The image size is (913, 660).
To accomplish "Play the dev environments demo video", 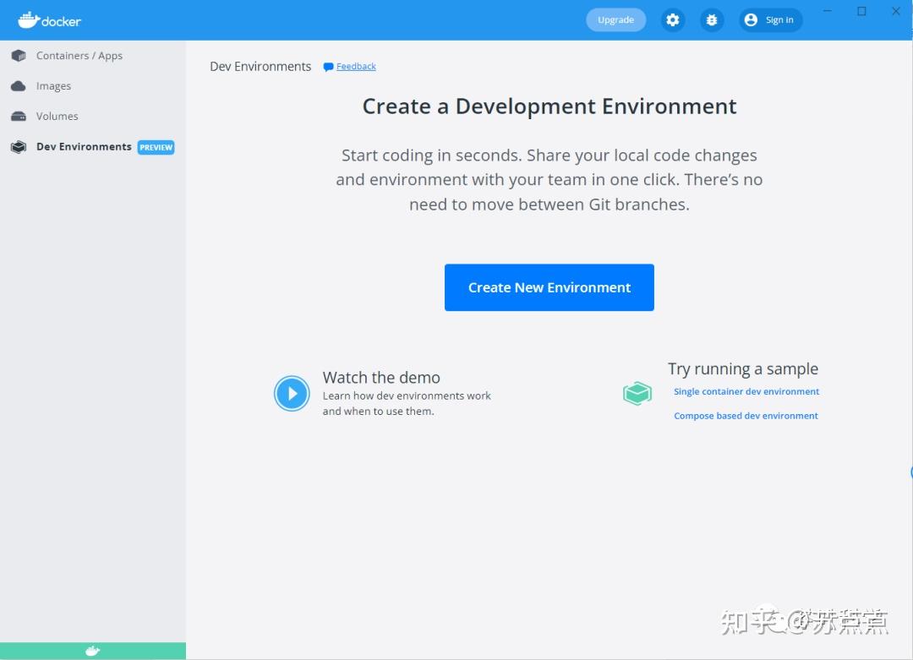I will pyautogui.click(x=292, y=393).
